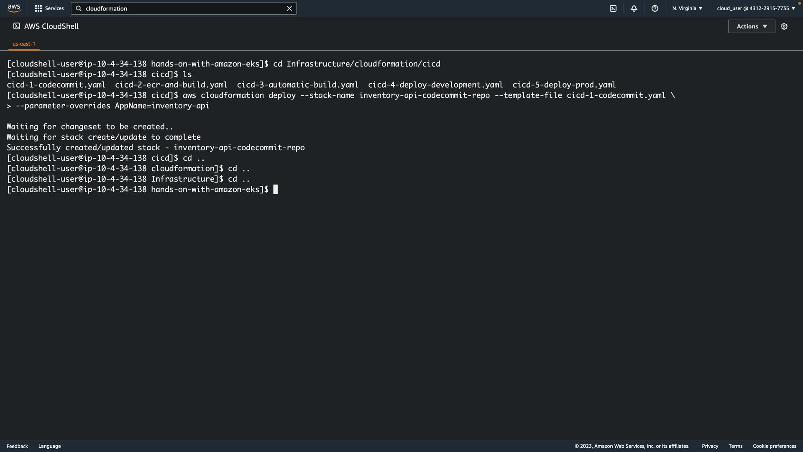Expand the cloud_user account menu
Screen dimensions: 803x452
pos(756,8)
